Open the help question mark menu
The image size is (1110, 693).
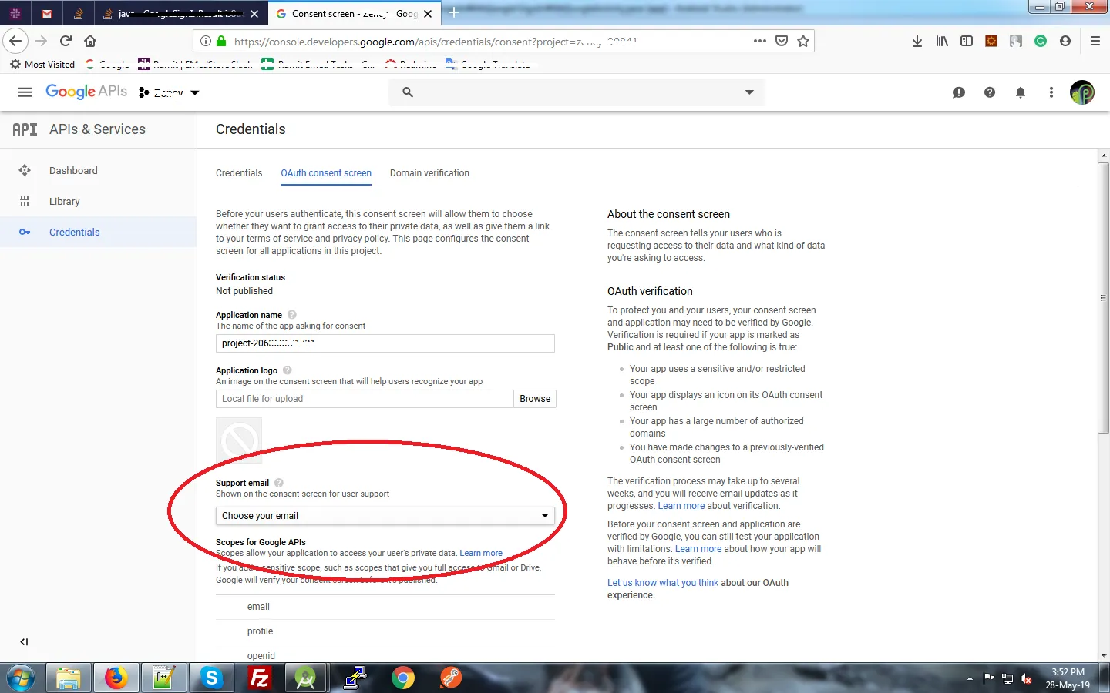pyautogui.click(x=990, y=92)
